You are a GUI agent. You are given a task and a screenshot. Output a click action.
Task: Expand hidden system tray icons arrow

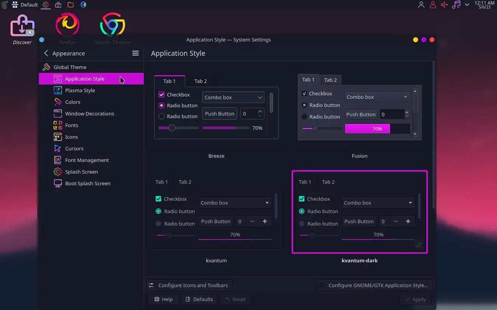coord(467,5)
